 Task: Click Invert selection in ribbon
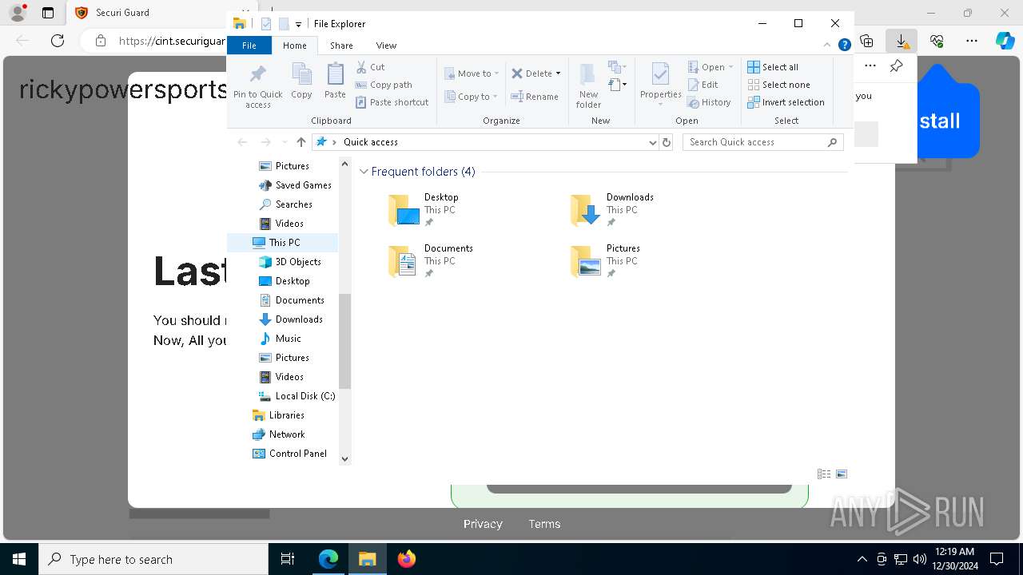coord(786,102)
